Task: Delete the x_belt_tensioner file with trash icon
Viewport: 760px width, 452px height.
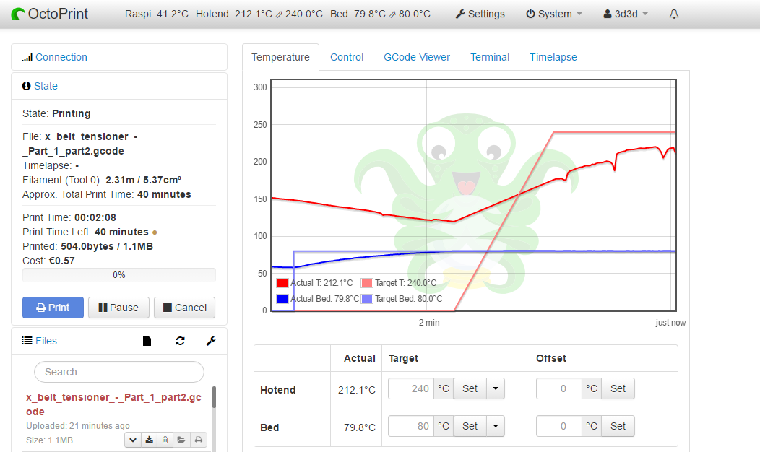Action: tap(165, 439)
